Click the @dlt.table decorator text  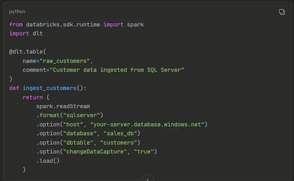[28, 52]
